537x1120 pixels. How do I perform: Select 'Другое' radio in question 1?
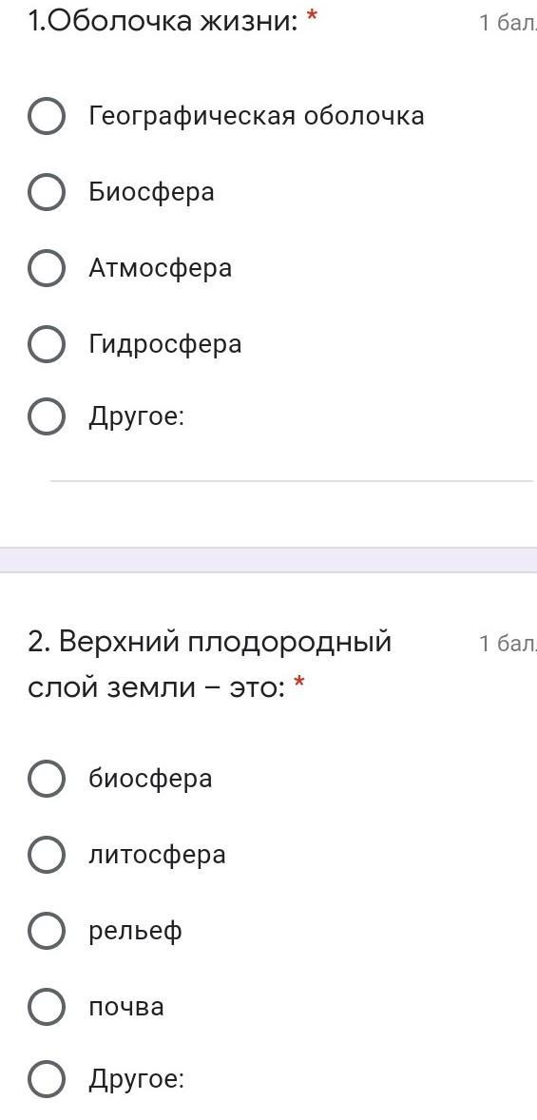(x=47, y=416)
